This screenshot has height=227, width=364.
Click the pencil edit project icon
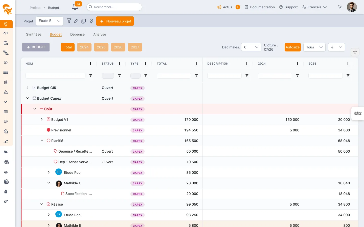tap(76, 21)
